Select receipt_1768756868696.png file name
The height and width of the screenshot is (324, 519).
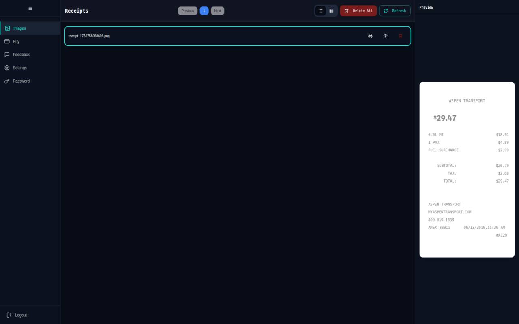tap(89, 36)
